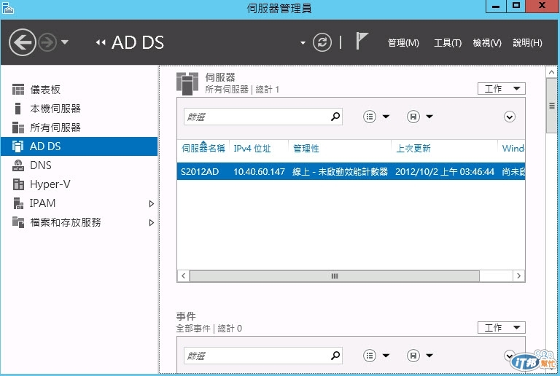Select DNS in the sidebar

click(79, 165)
